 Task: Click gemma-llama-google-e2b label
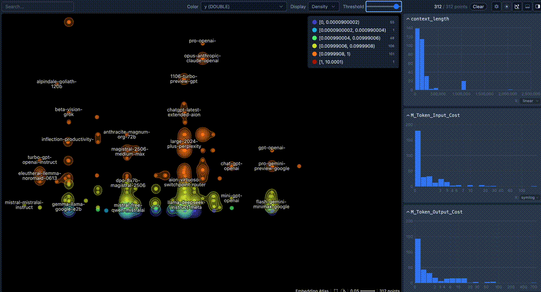(x=69, y=206)
